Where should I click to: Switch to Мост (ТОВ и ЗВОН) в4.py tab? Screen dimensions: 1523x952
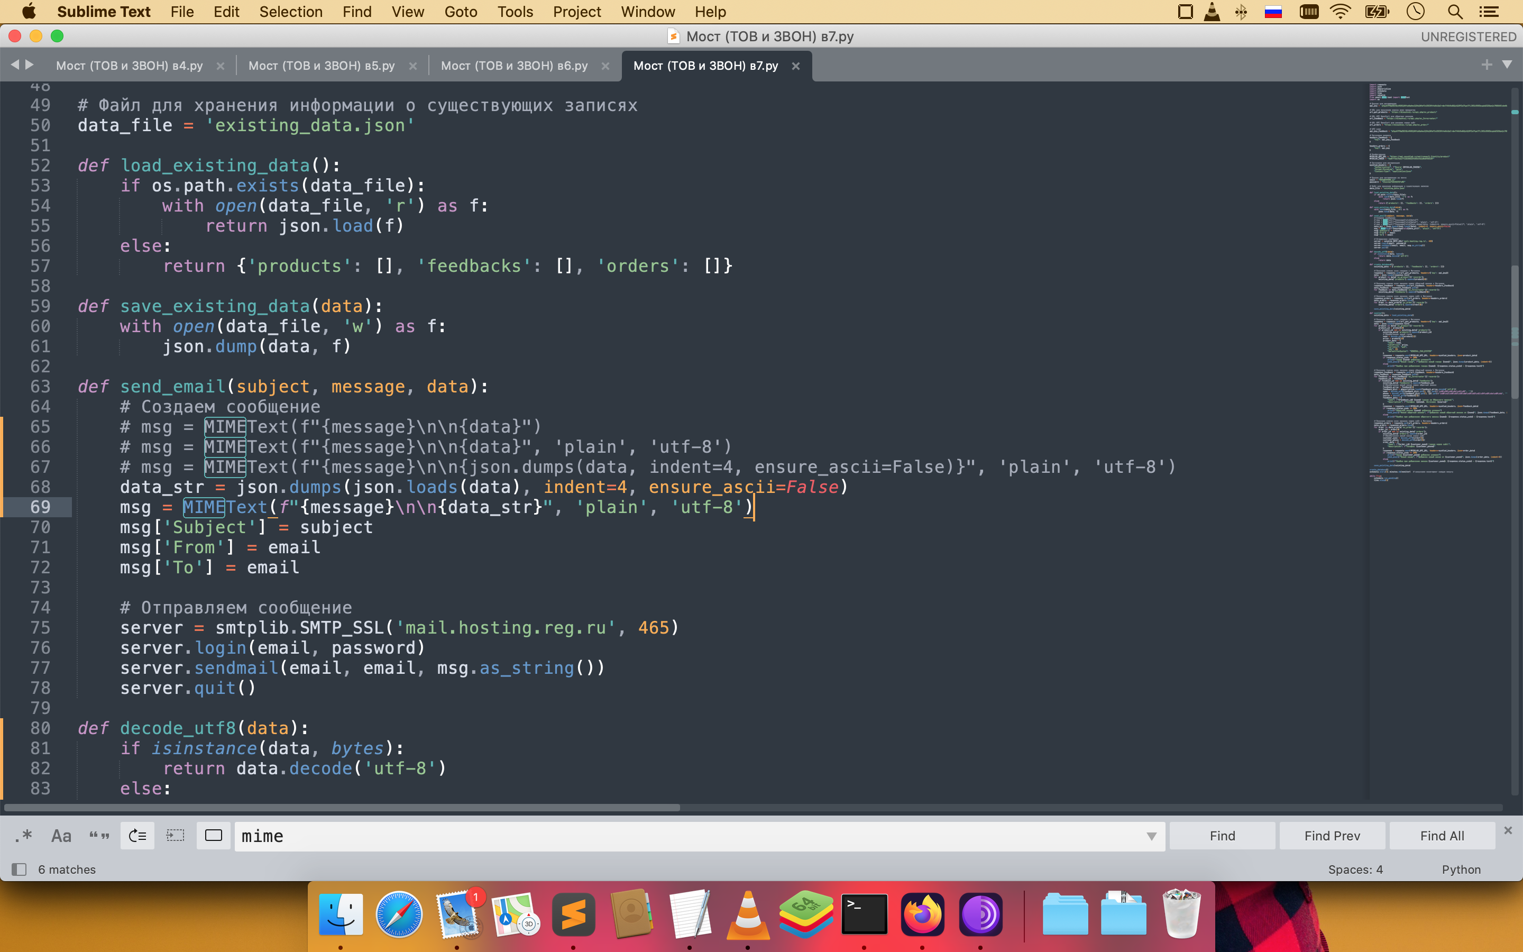point(130,66)
